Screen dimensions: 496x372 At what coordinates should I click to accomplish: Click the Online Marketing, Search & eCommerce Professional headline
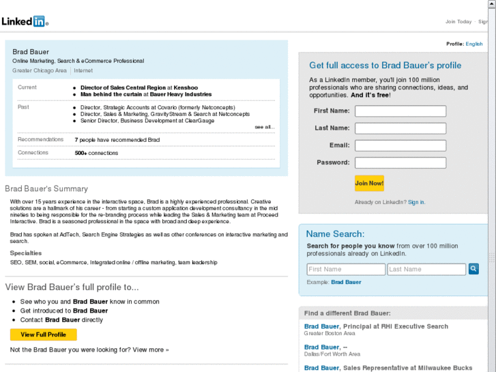coord(78,61)
